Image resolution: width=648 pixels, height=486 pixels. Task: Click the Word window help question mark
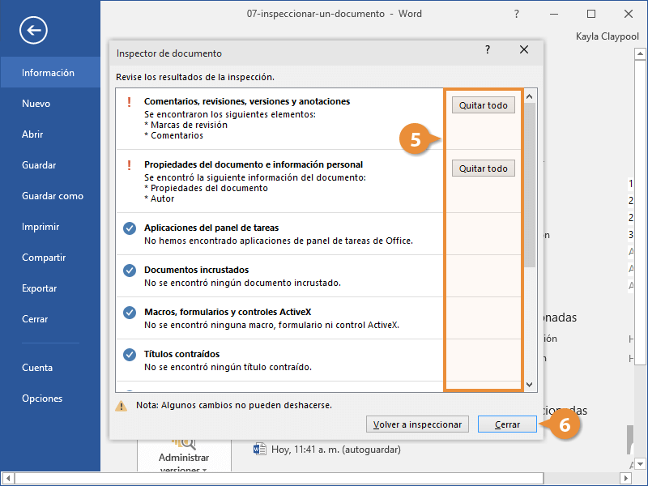click(x=516, y=14)
